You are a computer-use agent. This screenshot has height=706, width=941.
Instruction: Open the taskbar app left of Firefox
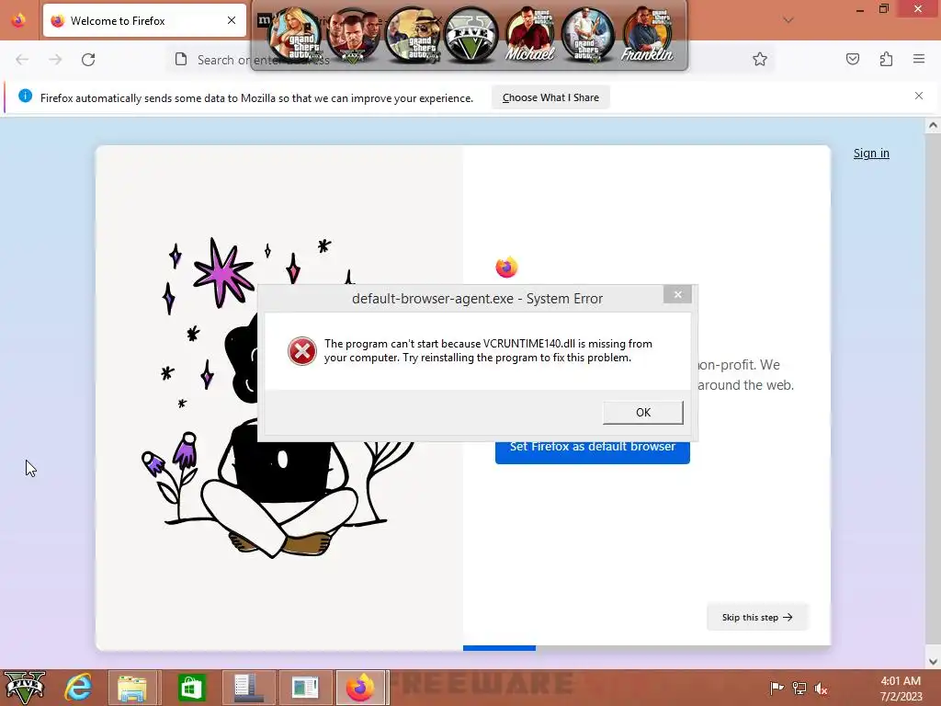tap(305, 688)
